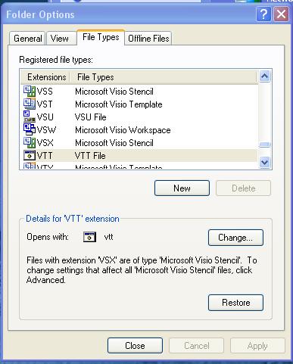Click the 'Registered file types:' label
Screen dimensions: 293x364
coord(56,60)
